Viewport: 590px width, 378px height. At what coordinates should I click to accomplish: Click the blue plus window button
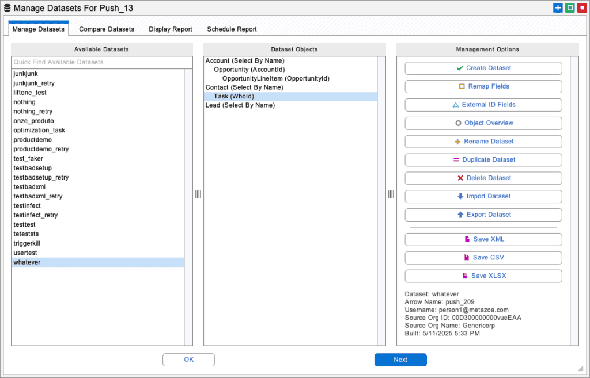pyautogui.click(x=558, y=8)
